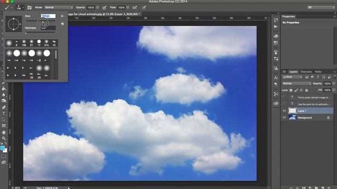337x189 pixels.
Task: Click the brush Size input field
Action: (48, 16)
